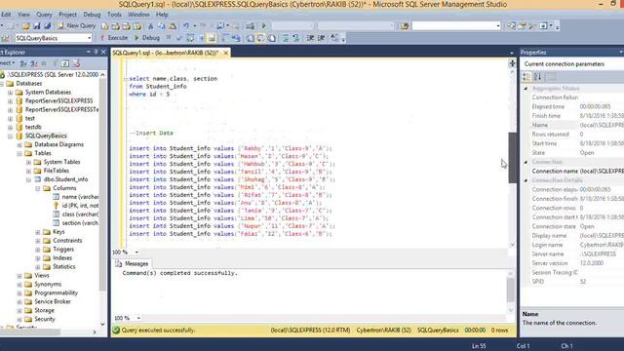Expand the Programmability folder
This screenshot has height=351, width=624.
pyautogui.click(x=19, y=293)
